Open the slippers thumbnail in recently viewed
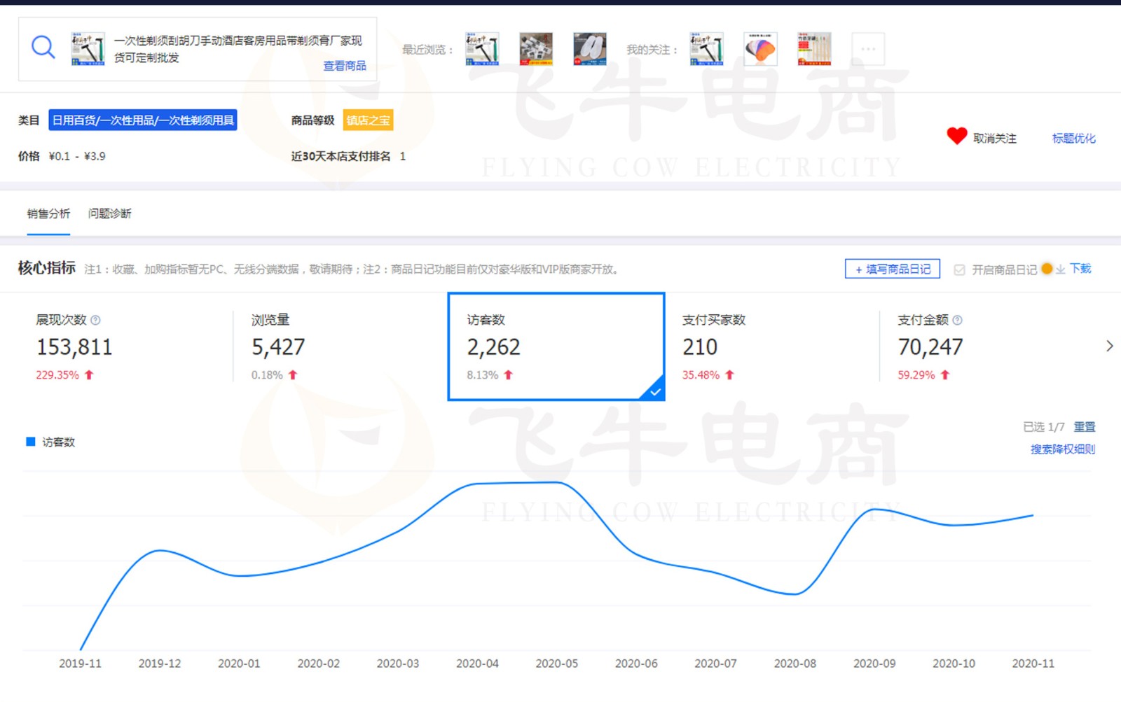1121x702 pixels. (589, 49)
